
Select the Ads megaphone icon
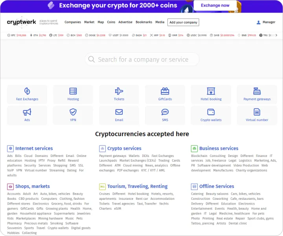coord(27,112)
